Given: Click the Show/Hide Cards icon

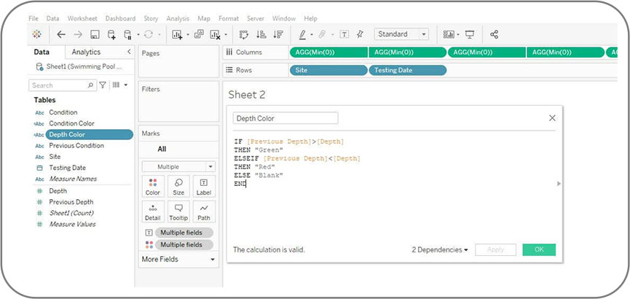Looking at the screenshot, I should 449,34.
